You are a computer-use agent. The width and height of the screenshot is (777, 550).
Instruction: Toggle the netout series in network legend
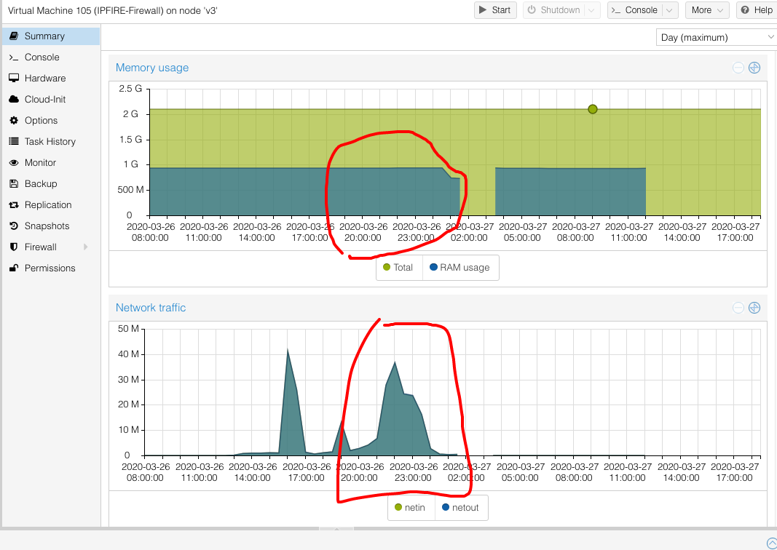pyautogui.click(x=460, y=507)
